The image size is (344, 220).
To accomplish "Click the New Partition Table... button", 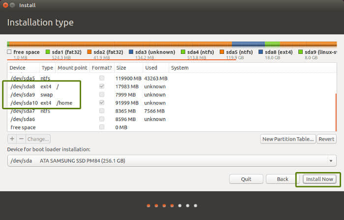I will click(287, 139).
